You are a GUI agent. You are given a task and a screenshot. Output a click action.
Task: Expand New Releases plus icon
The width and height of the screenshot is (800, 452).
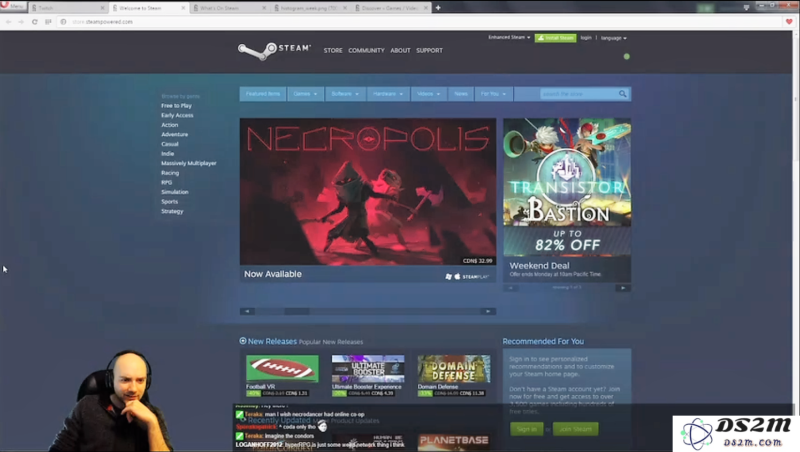(x=243, y=341)
